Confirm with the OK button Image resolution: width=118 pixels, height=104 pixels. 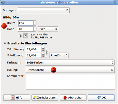point(101,98)
